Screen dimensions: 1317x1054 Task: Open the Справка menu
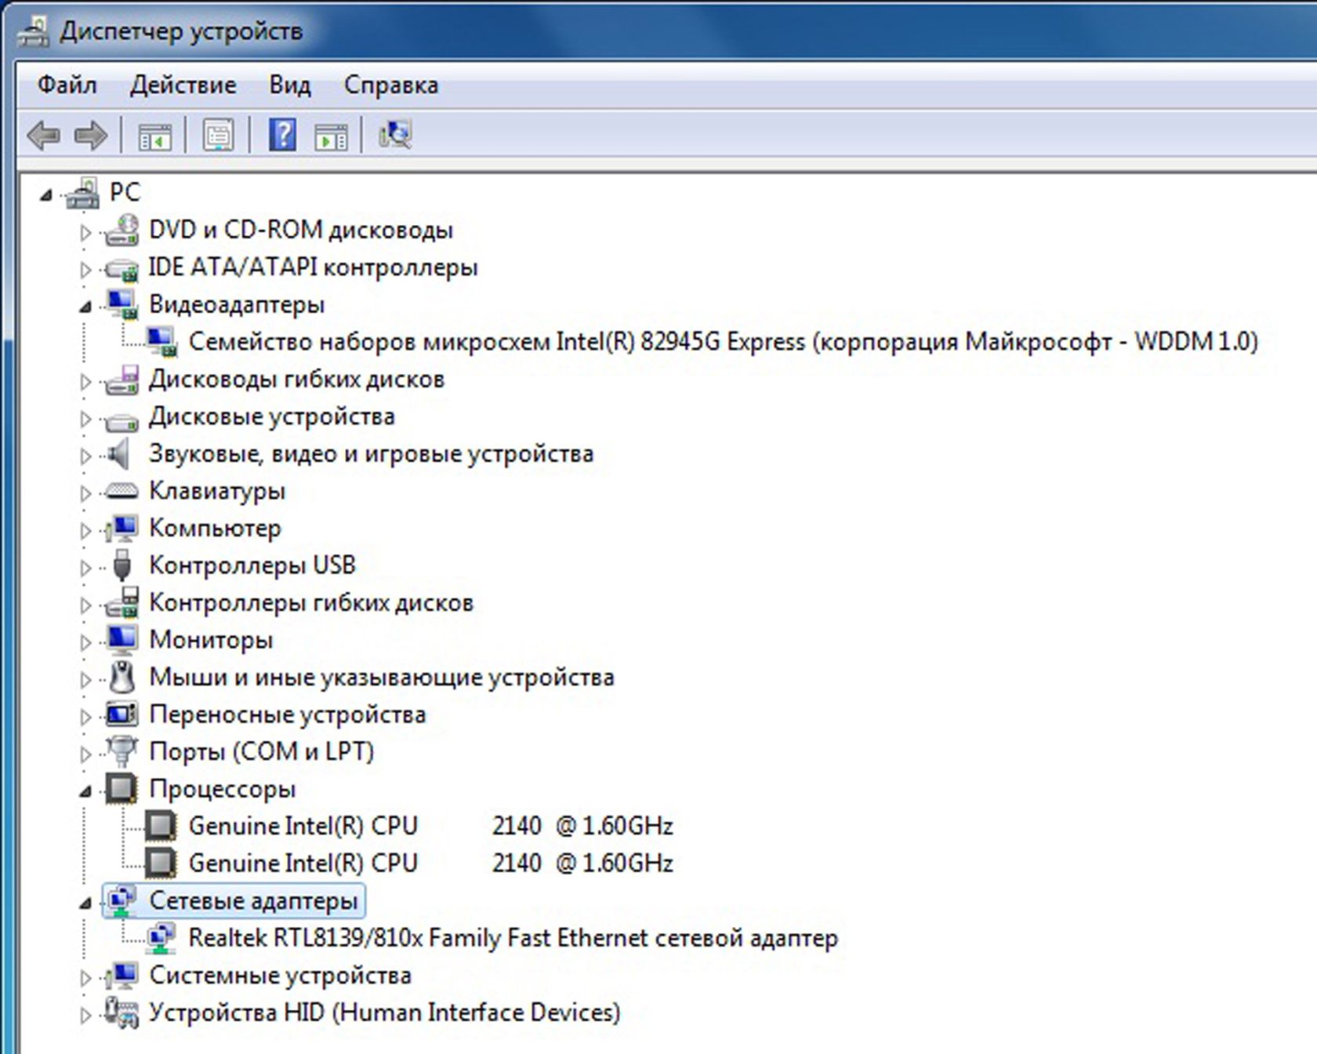(391, 85)
